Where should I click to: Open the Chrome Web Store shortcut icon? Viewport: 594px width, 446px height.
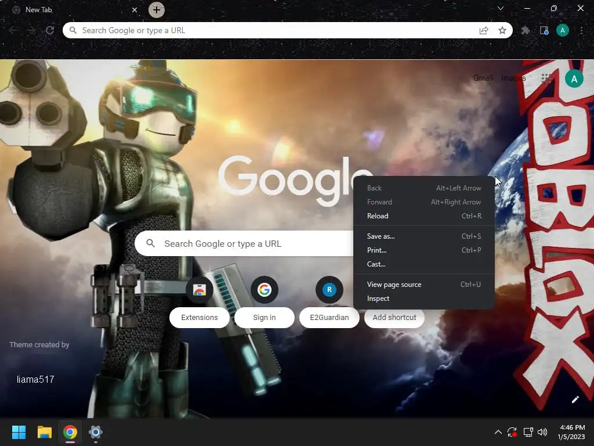click(x=200, y=290)
